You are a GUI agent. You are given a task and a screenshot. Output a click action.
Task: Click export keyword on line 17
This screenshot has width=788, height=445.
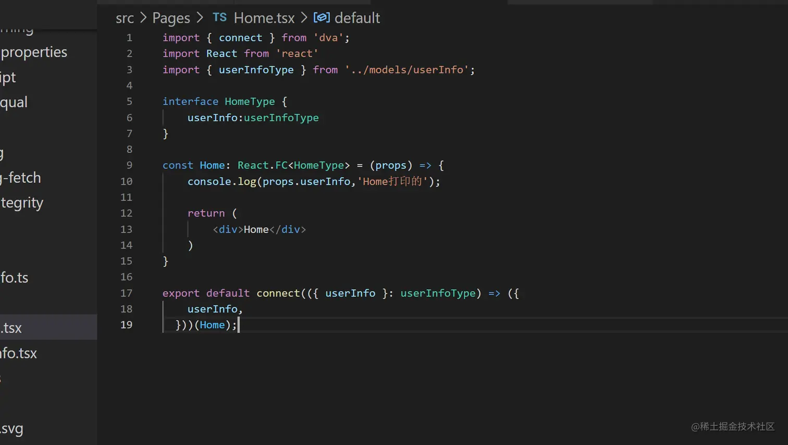[181, 294]
